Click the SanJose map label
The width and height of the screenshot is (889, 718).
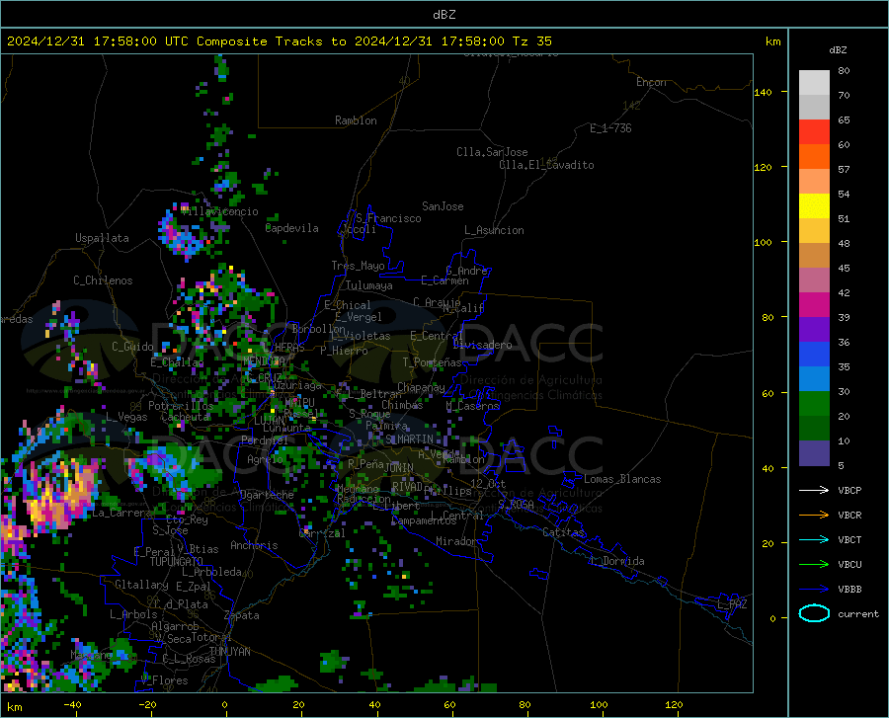[x=443, y=206]
